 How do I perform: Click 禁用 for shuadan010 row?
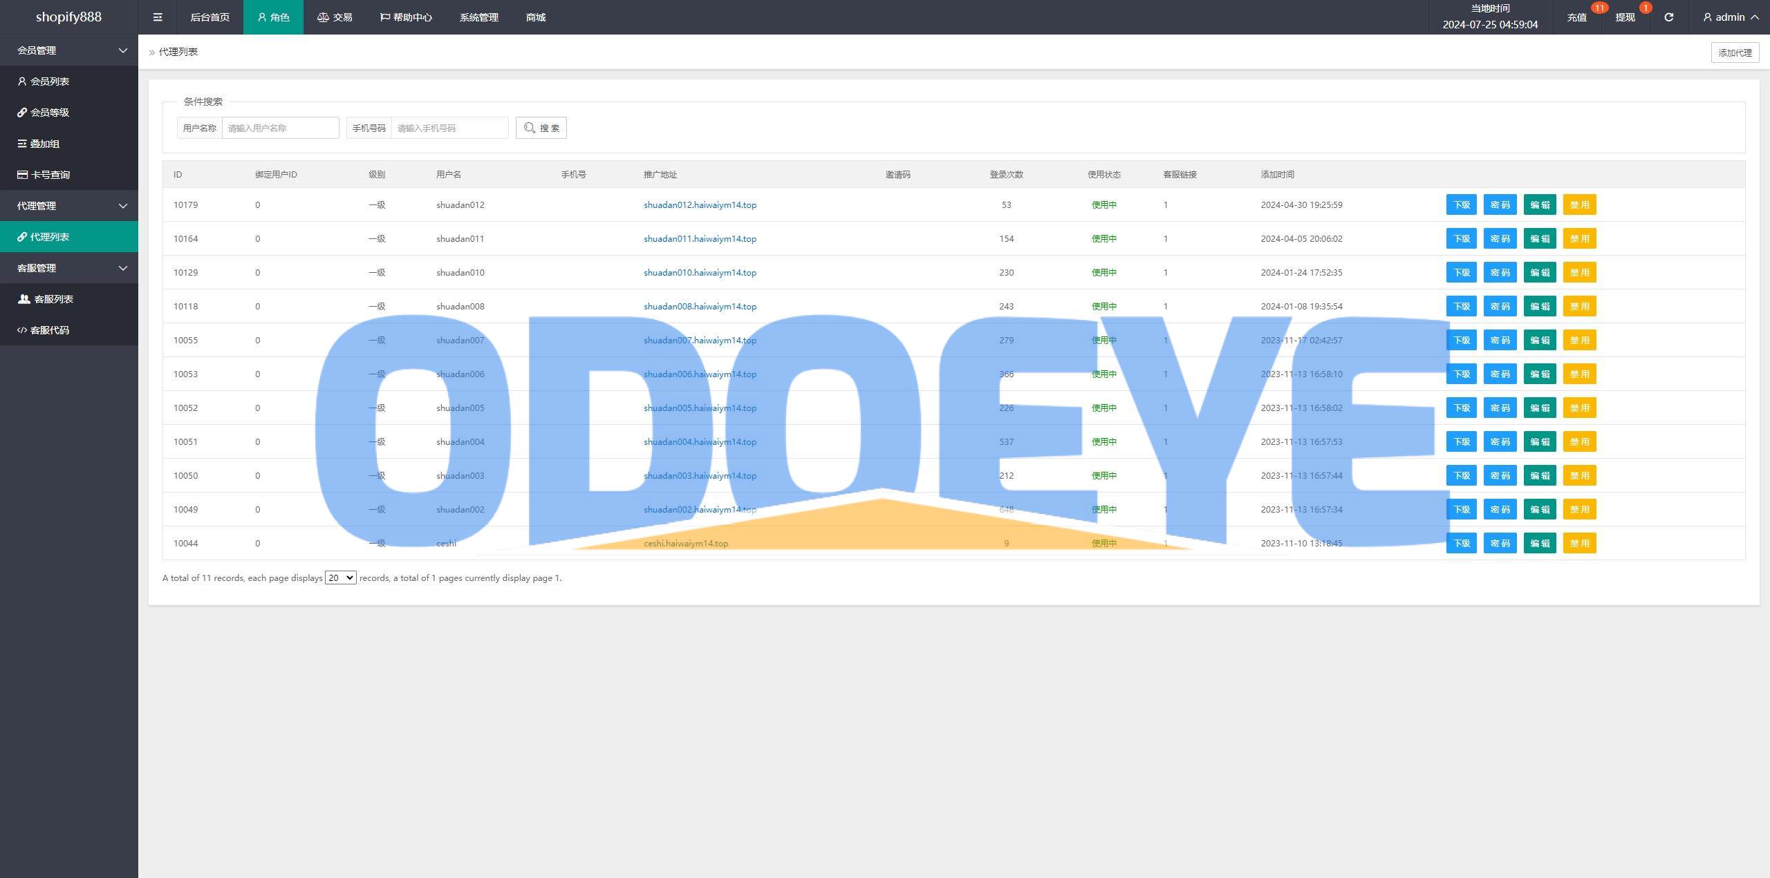click(1579, 272)
